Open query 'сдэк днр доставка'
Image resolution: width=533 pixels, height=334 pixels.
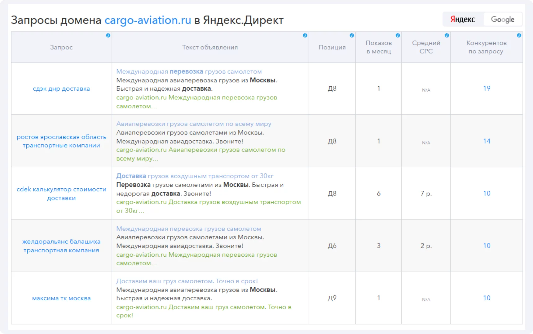[61, 89]
